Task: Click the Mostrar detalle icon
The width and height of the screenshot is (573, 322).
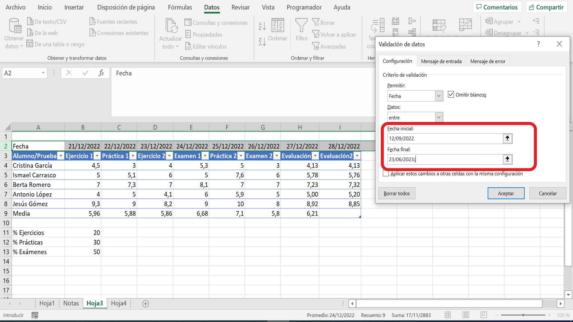Action: [536, 21]
